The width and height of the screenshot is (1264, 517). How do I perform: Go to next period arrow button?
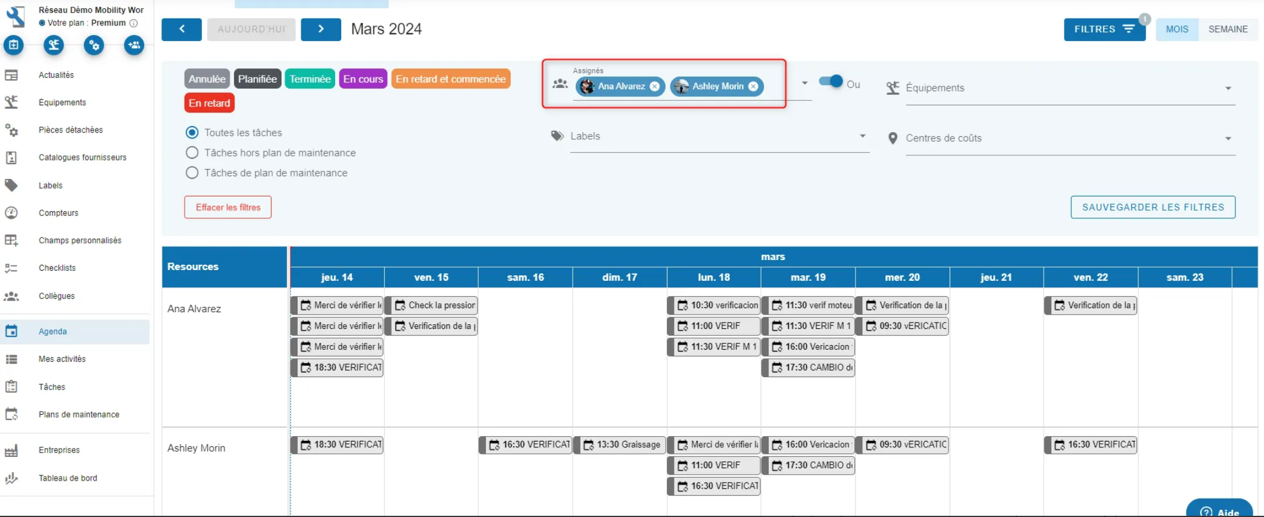(321, 29)
